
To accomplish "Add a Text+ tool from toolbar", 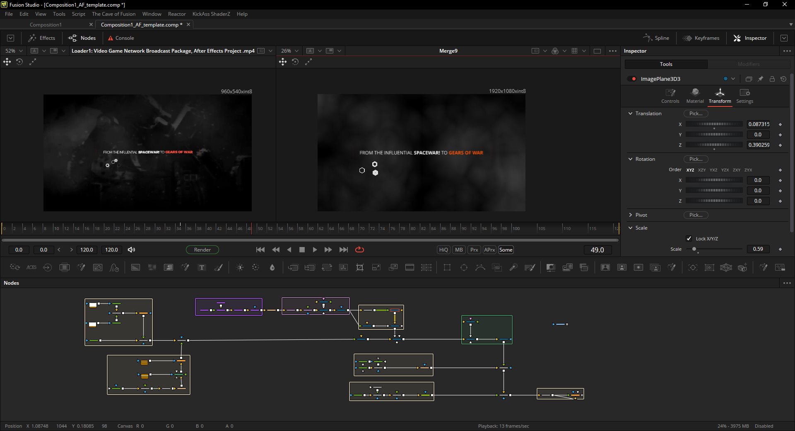I will click(x=202, y=267).
